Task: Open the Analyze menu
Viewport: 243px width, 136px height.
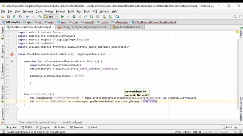Action: point(49,11)
